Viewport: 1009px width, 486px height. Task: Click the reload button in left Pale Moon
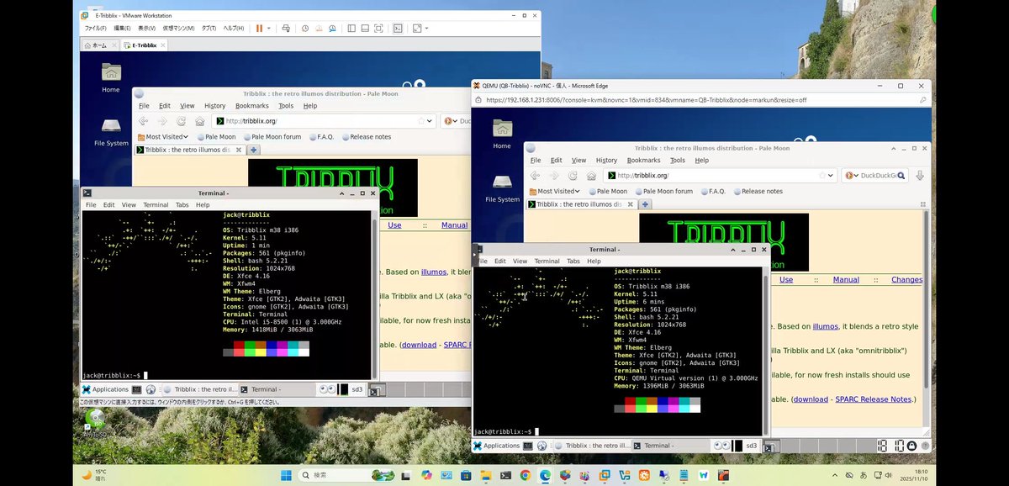[181, 121]
